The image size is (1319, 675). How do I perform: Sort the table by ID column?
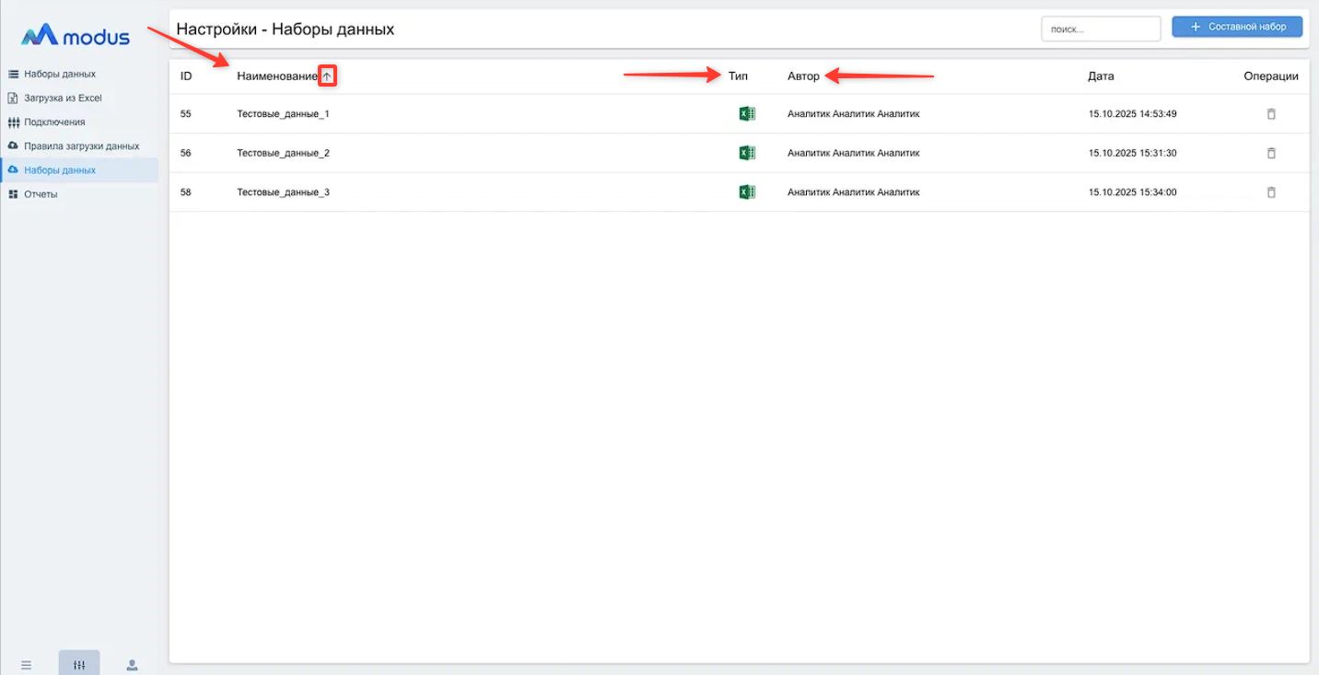tap(186, 76)
